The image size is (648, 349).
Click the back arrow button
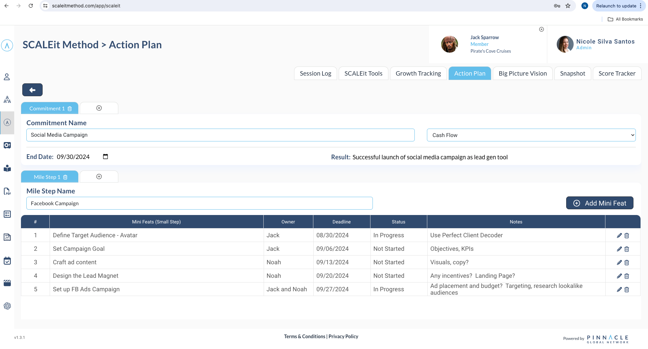(32, 90)
